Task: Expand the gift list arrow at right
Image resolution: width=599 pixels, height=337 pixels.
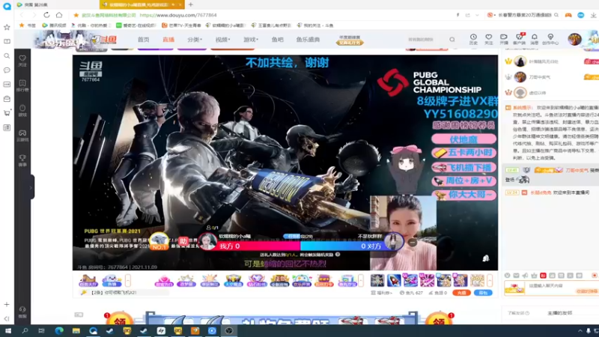Action: coord(490,280)
